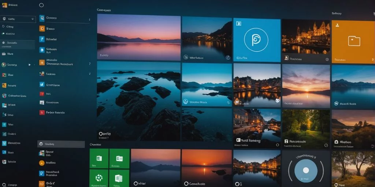Click the section header above the orange folder tile
Screen dimensions: 375x187
click(337, 14)
